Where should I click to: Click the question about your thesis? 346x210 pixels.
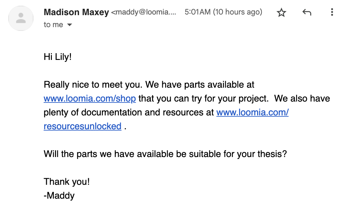tap(165, 154)
